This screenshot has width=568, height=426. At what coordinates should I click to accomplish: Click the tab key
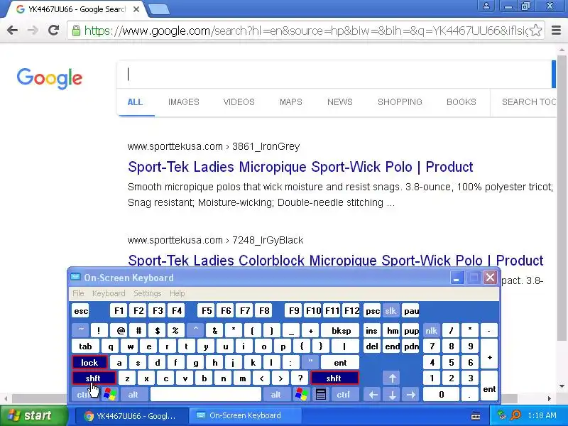pyautogui.click(x=85, y=346)
